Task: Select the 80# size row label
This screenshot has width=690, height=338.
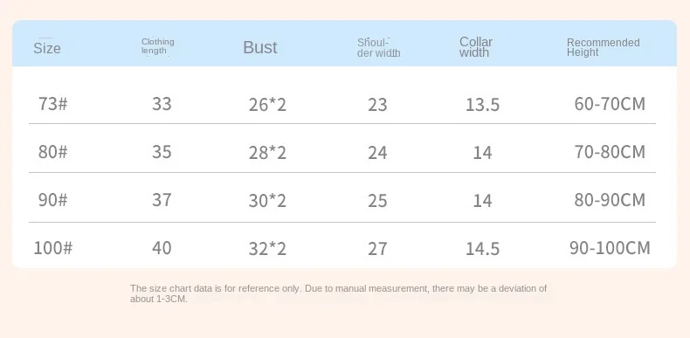Action: coord(52,152)
